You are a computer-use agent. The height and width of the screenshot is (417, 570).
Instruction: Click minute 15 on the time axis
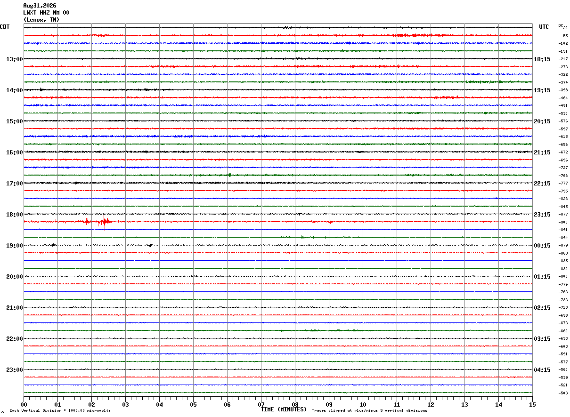[532, 404]
